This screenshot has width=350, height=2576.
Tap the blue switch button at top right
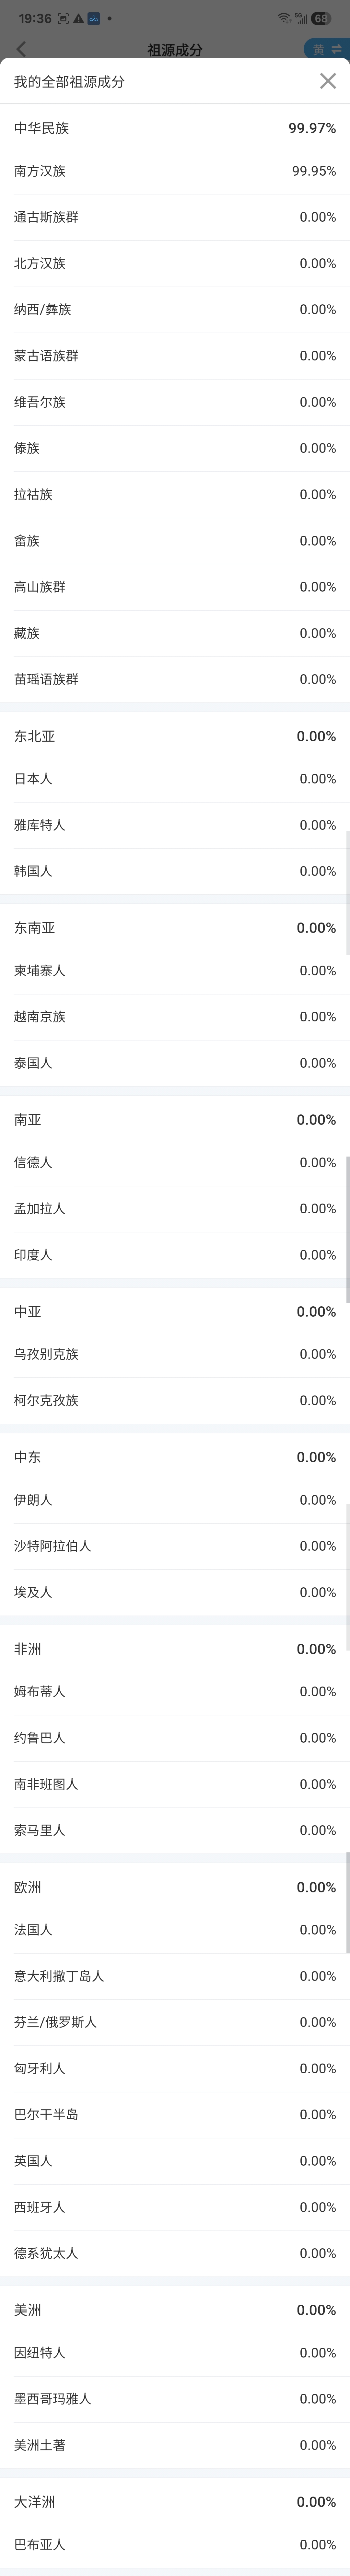coord(326,49)
